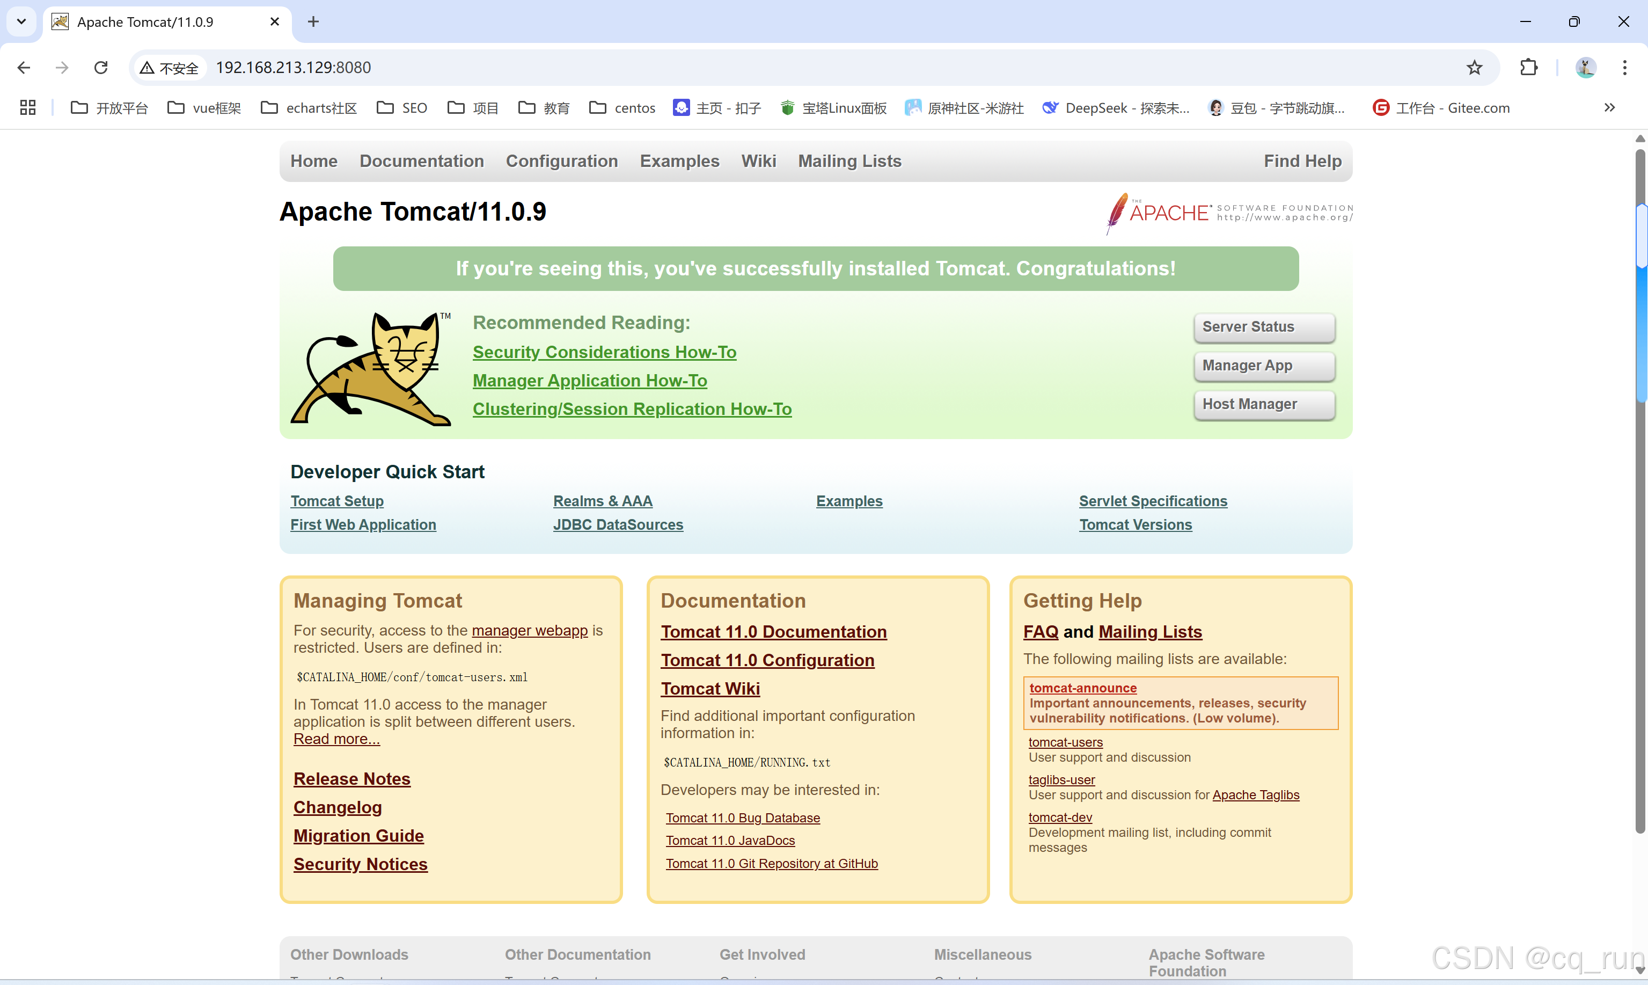Open Clustering/Session Replication How-To link
Image resolution: width=1648 pixels, height=985 pixels.
(x=632, y=410)
